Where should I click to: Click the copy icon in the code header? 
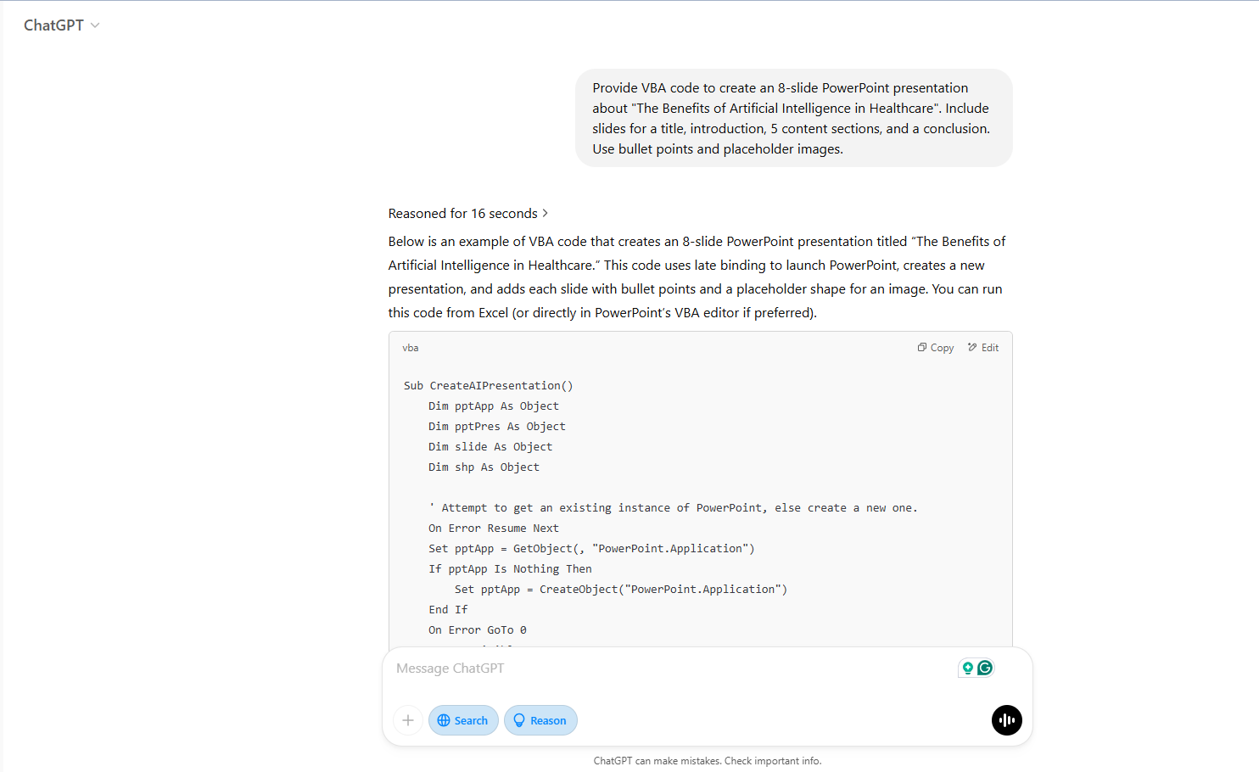coord(923,347)
